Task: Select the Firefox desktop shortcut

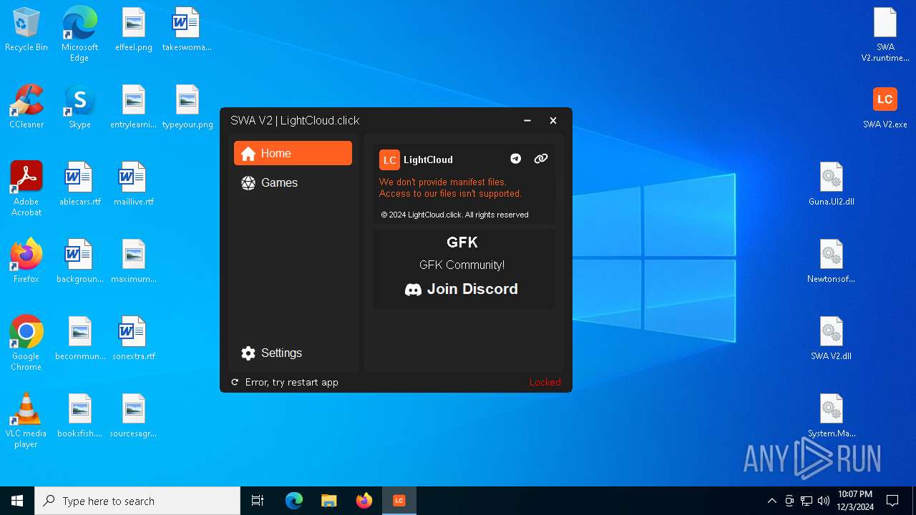Action: [26, 262]
